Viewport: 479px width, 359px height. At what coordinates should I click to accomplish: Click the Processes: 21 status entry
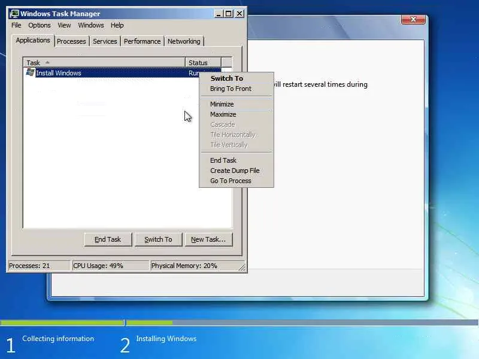click(39, 266)
